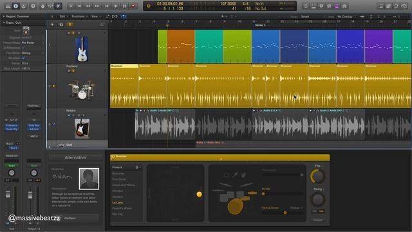Toggle the yellow global Solo button
Screen dimensions: 412x232
pos(70,24)
